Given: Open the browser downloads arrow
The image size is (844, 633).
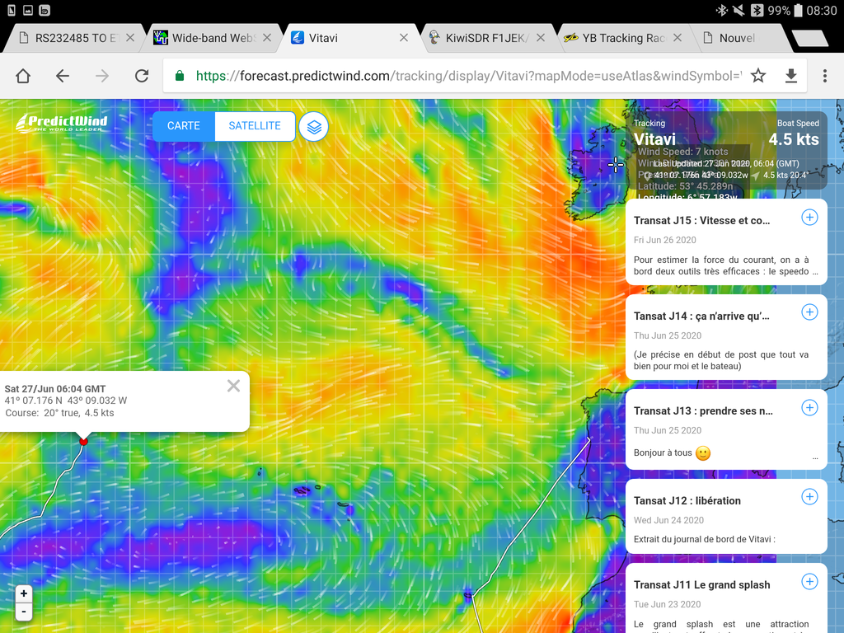Looking at the screenshot, I should [790, 76].
